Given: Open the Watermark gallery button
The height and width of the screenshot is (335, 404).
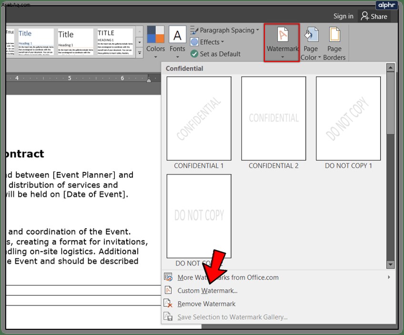Looking at the screenshot, I should (x=282, y=42).
